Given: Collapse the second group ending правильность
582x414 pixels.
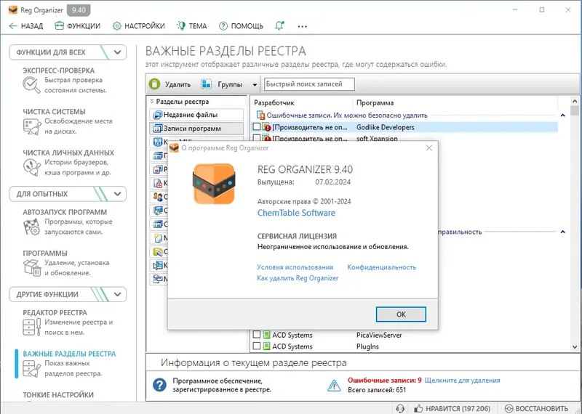Looking at the screenshot, I should point(562,232).
